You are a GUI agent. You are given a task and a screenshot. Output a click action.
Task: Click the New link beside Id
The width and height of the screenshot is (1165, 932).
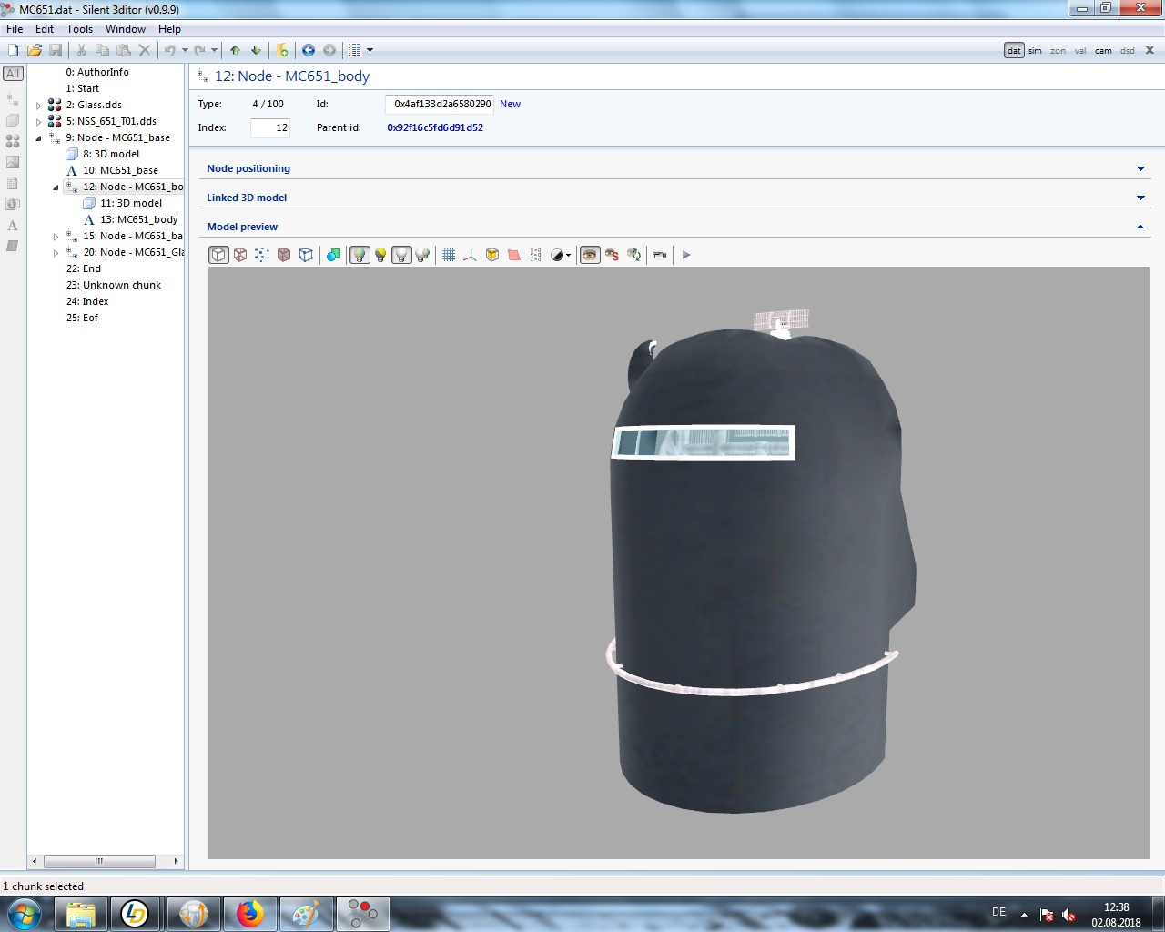pos(510,104)
